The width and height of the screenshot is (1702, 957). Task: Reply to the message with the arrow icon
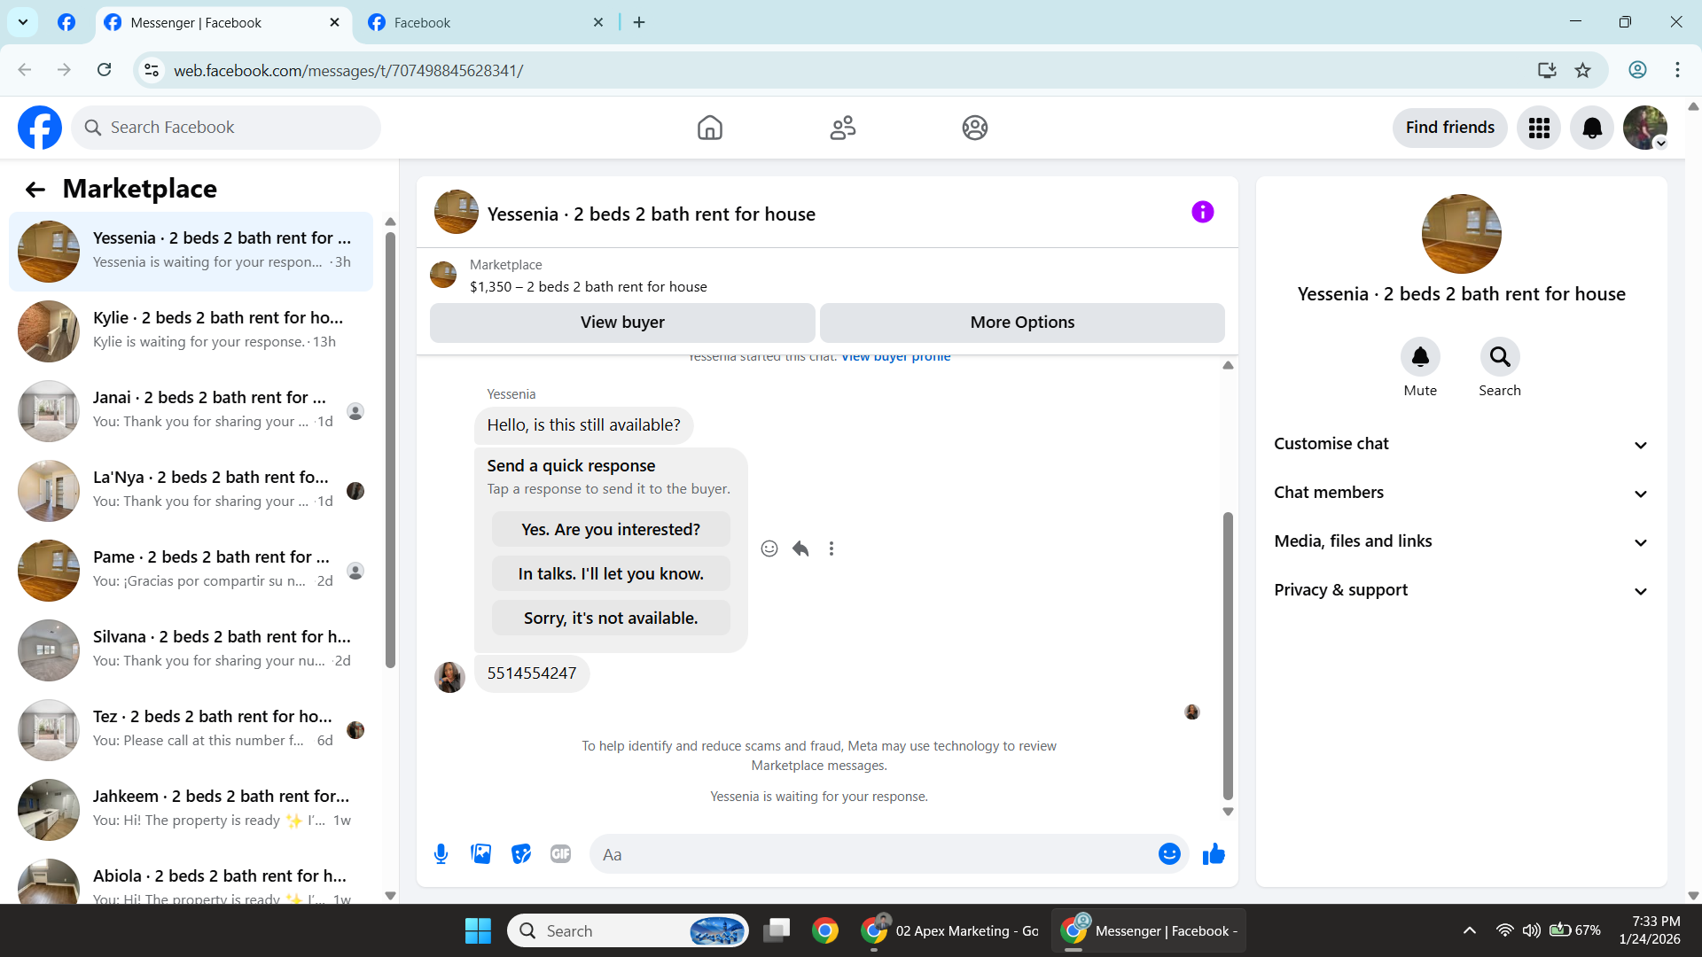pyautogui.click(x=800, y=549)
